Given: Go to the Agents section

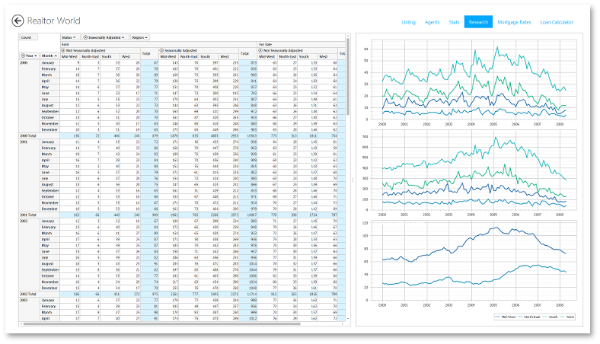Looking at the screenshot, I should (x=432, y=22).
